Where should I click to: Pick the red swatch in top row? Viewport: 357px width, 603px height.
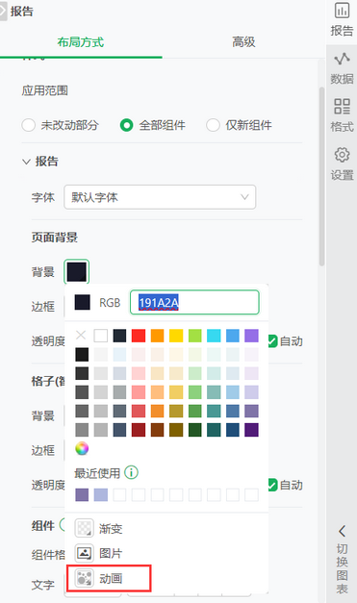(139, 336)
